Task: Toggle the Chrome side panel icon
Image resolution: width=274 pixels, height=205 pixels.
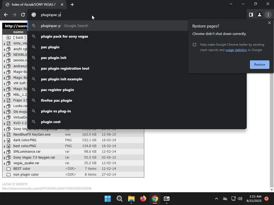Action: point(251,15)
